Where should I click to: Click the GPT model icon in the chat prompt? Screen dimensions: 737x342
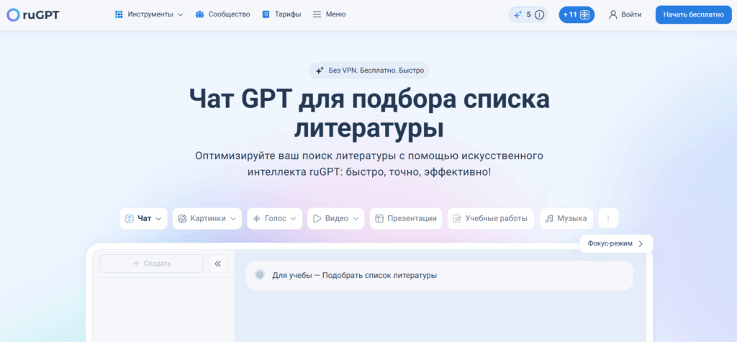(260, 275)
